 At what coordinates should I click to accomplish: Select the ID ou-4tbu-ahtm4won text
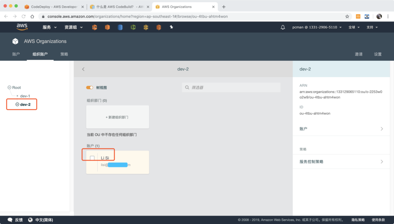(315, 114)
